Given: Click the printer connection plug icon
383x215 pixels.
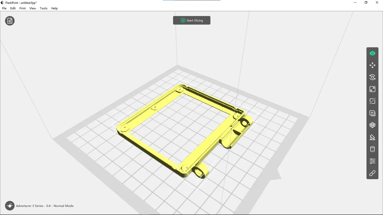Looking at the screenshot, I should 10,206.
